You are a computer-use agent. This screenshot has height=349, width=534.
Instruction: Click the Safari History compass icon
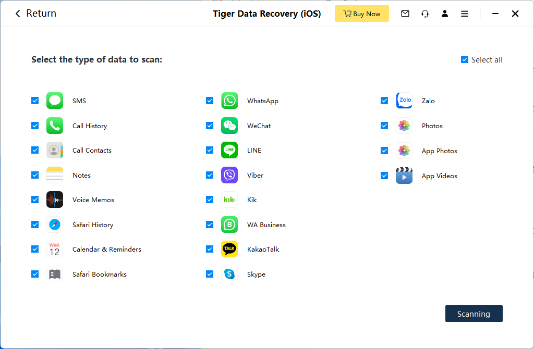(x=55, y=225)
